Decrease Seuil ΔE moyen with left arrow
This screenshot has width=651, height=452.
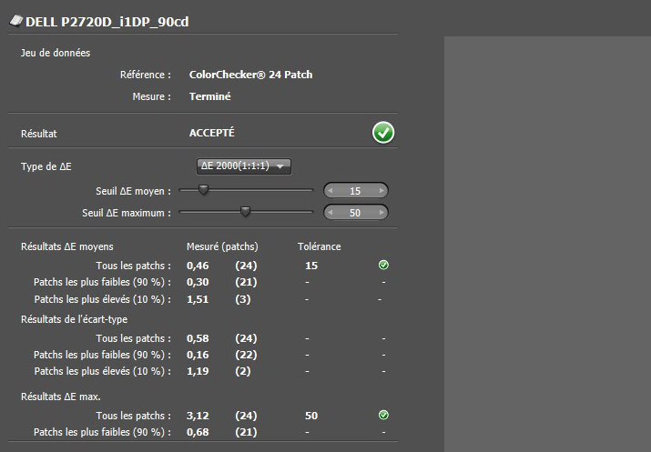tap(331, 191)
